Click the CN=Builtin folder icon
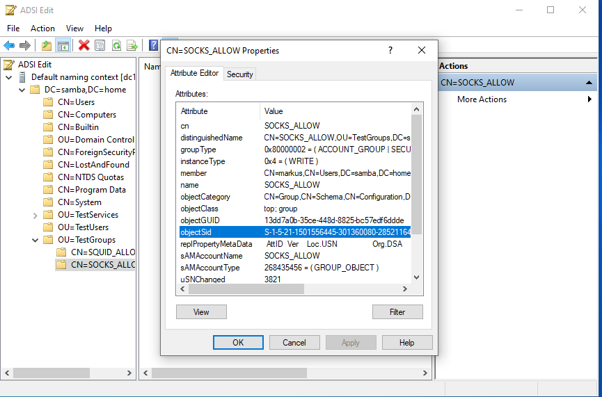Viewport: 602px width, 397px height. (x=48, y=127)
